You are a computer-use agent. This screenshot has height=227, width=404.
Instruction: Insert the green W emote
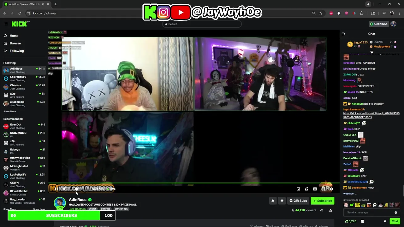click(x=352, y=205)
